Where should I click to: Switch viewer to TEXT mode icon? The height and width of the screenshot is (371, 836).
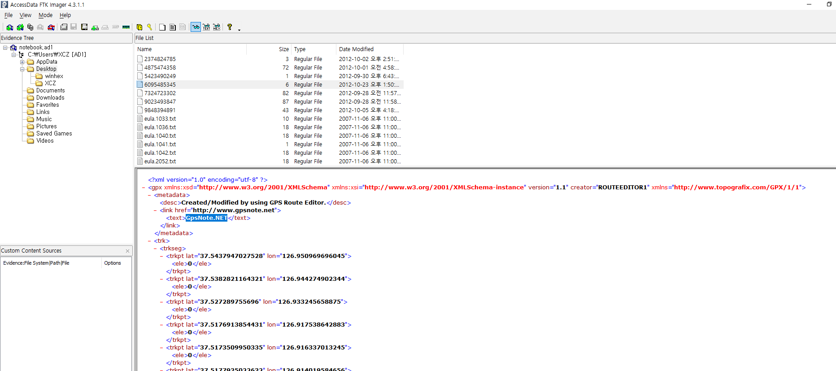point(206,27)
